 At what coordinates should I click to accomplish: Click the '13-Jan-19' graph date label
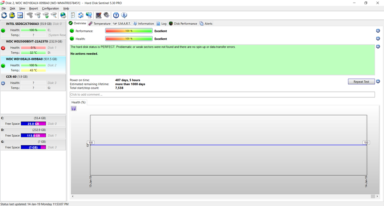tap(90, 182)
